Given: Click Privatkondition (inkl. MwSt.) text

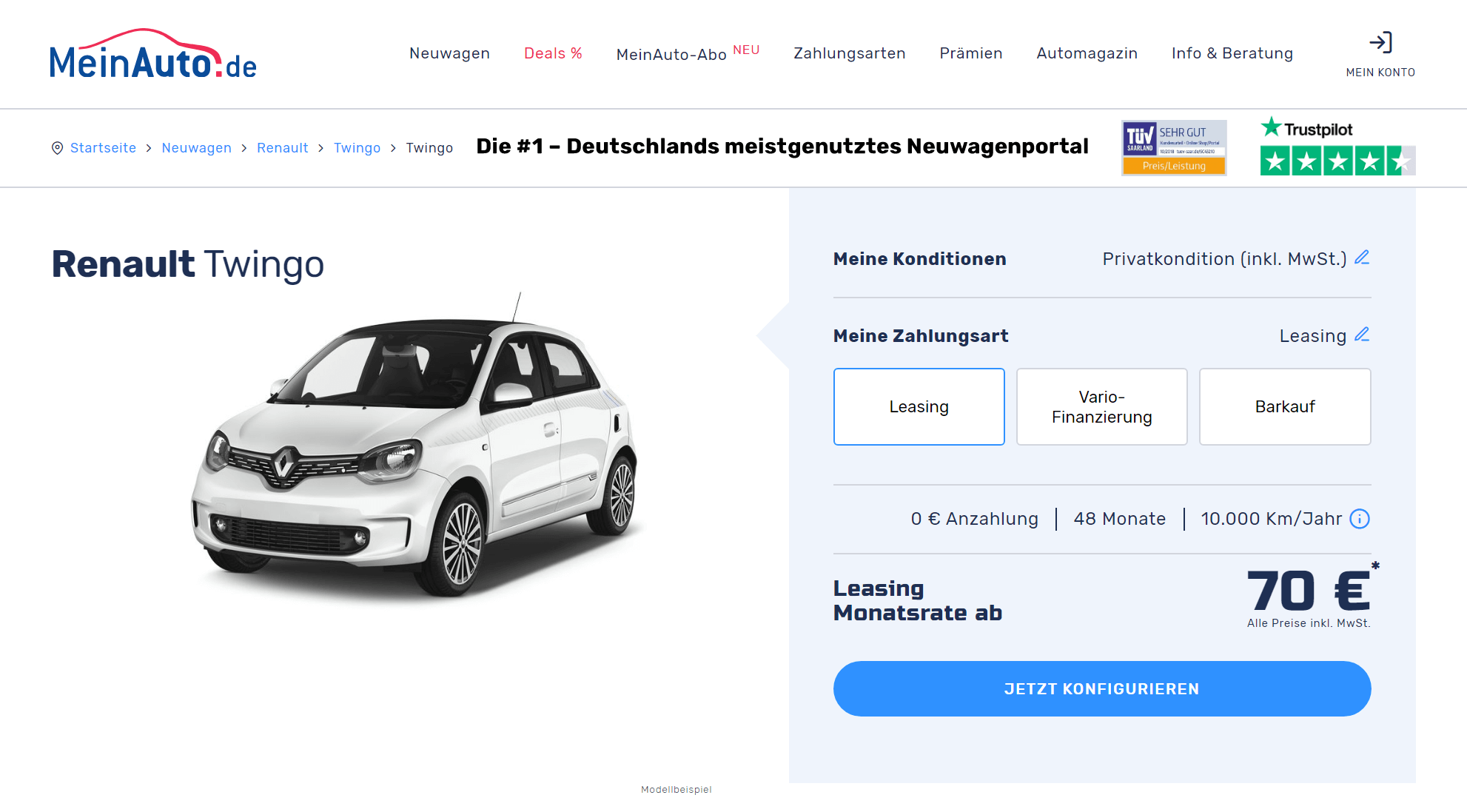Looking at the screenshot, I should point(1224,259).
